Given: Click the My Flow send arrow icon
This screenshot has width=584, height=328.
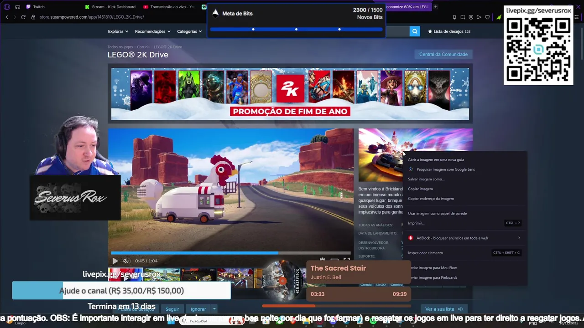Looking at the screenshot, I should coord(479,17).
